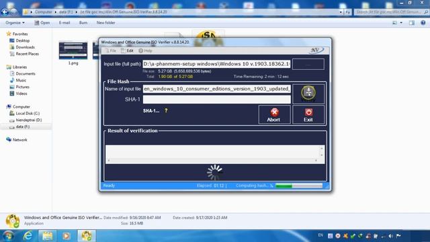The image size is (430, 242).
Task: Open the Edit menu in ISO Verifier
Action: 128,51
